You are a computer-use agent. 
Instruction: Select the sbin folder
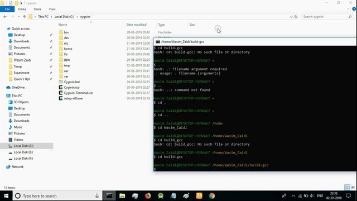pos(67,60)
